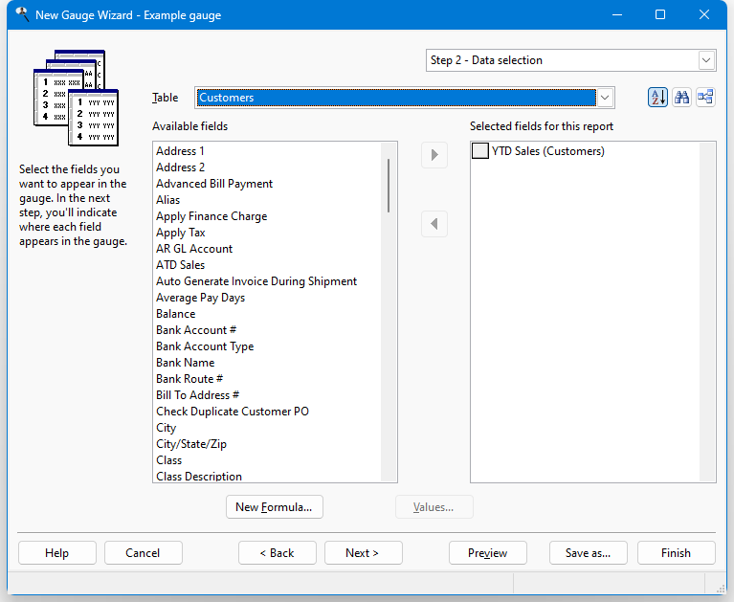Click the Save as... button
Image resolution: width=734 pixels, height=602 pixels.
pos(588,553)
